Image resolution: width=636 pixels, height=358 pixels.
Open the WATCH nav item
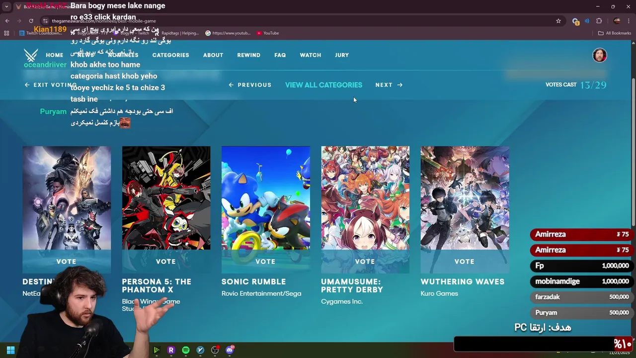[311, 55]
